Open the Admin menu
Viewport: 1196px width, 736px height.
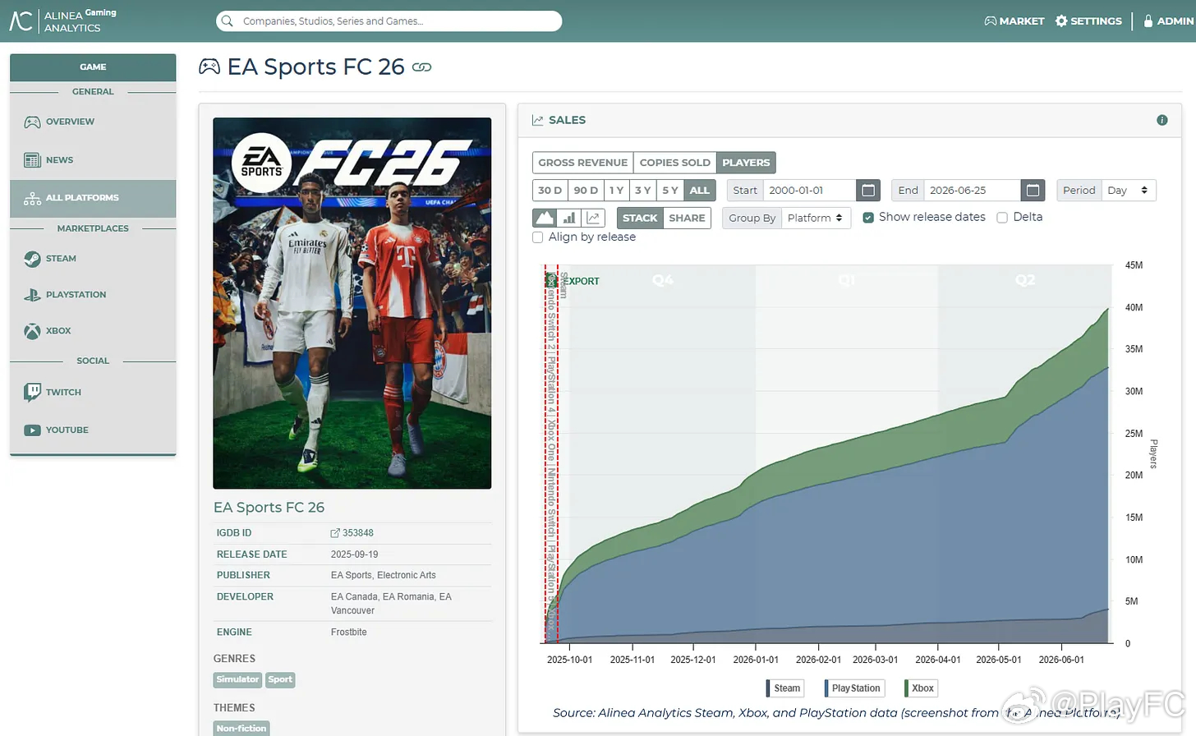click(x=1168, y=21)
